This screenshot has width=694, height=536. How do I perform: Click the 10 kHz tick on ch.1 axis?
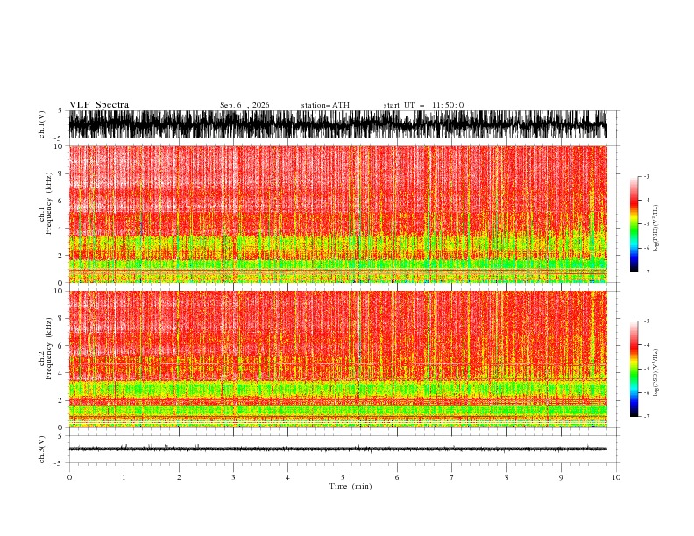pyautogui.click(x=59, y=146)
